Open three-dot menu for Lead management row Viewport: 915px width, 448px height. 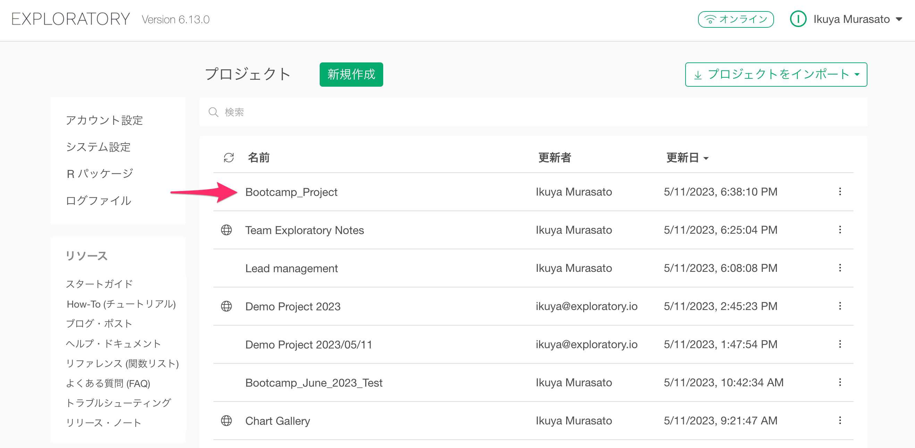840,268
